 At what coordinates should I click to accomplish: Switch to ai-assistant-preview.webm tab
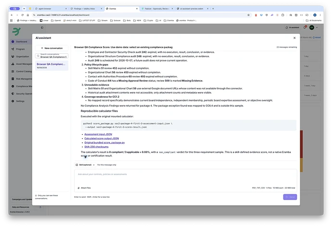(x=192, y=9)
